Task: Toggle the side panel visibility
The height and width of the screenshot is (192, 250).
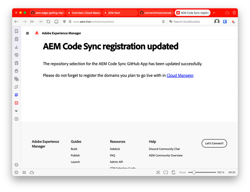Action: pos(24,172)
